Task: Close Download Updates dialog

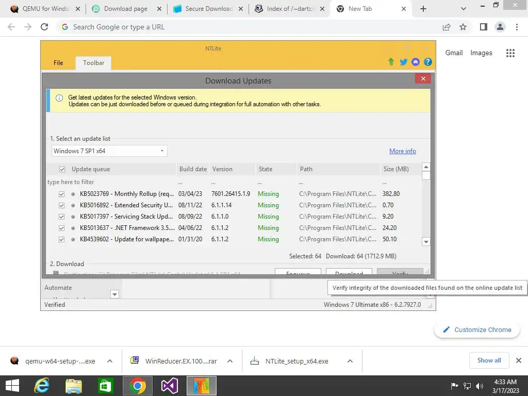Action: click(x=423, y=78)
